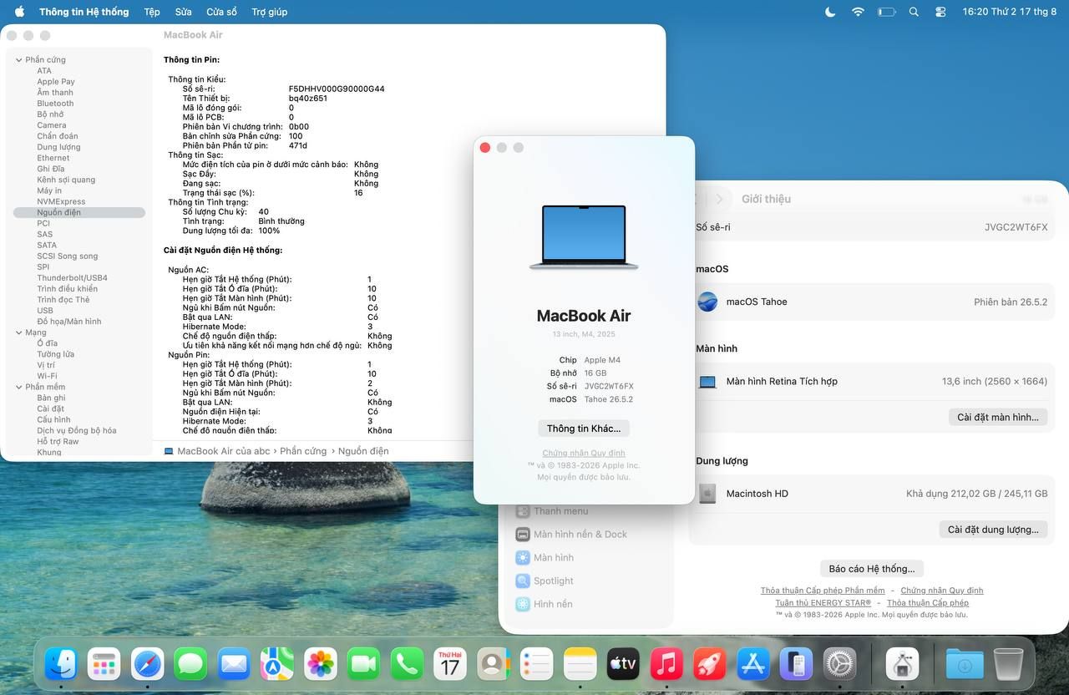Open the Cửa sổ menu
The height and width of the screenshot is (695, 1069).
(x=221, y=12)
